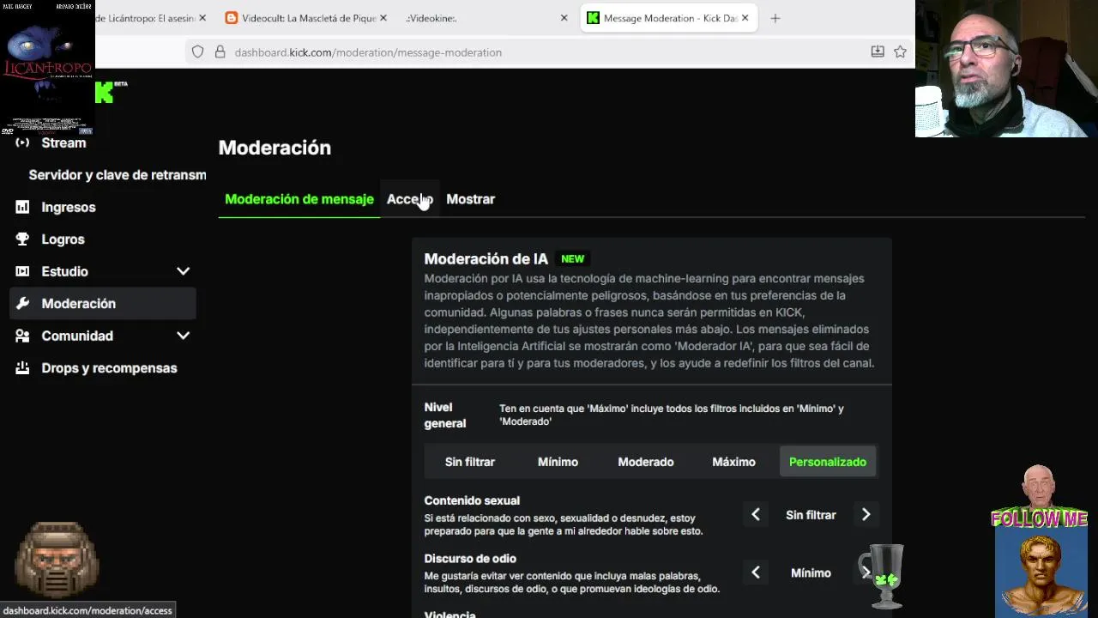Click the Stream broadcast icon in sidebar
Image resolution: width=1098 pixels, height=618 pixels.
[23, 142]
